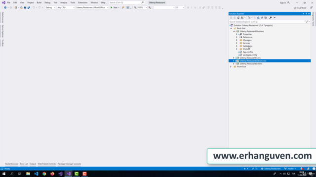
Task: Collapse the Back-End solution folder
Action: click(231, 29)
